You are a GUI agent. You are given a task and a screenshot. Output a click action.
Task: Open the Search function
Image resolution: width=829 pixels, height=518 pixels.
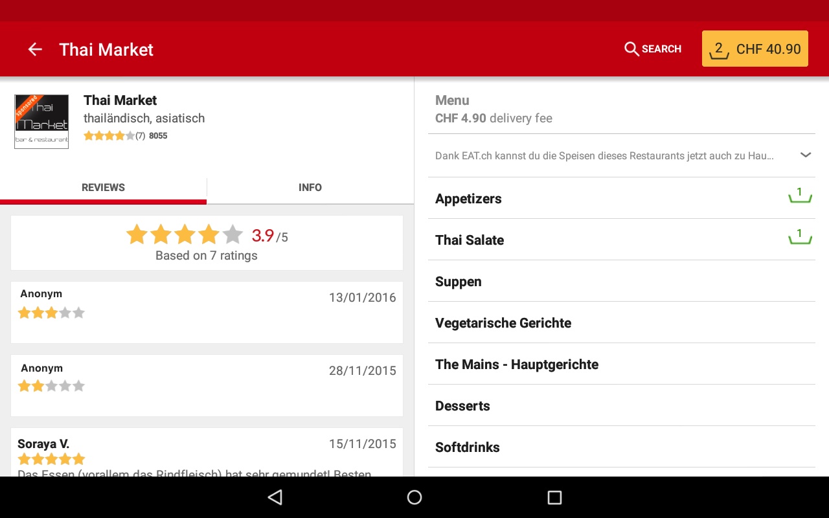(653, 49)
